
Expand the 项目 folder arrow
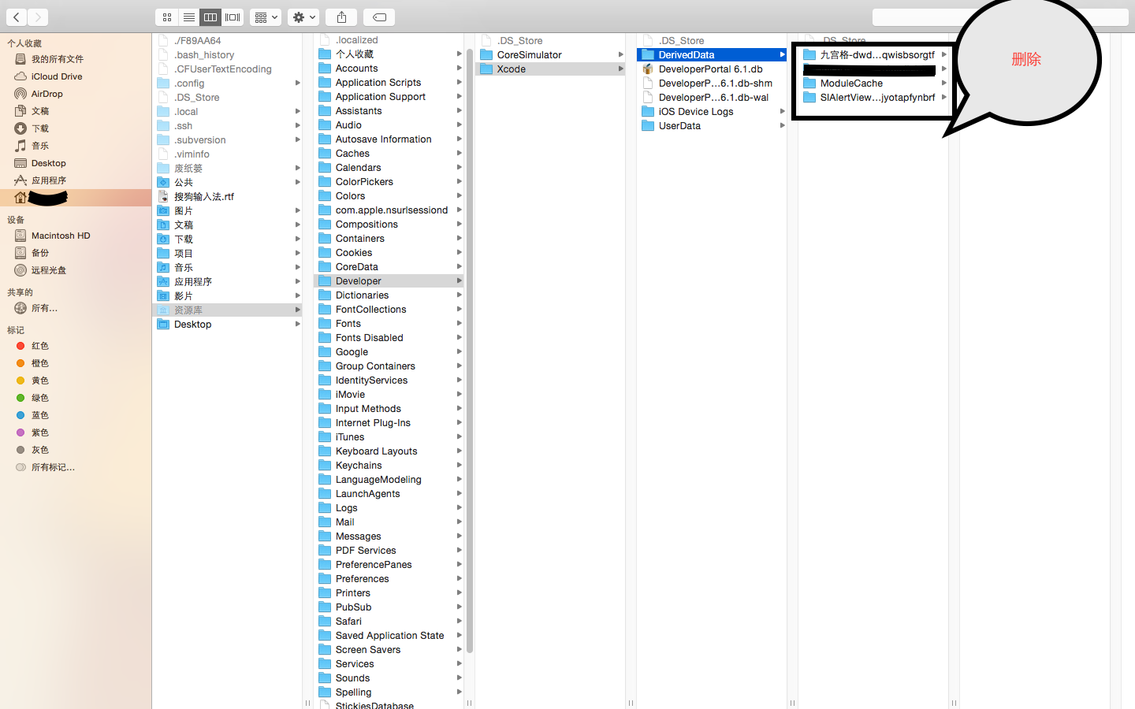coord(297,254)
